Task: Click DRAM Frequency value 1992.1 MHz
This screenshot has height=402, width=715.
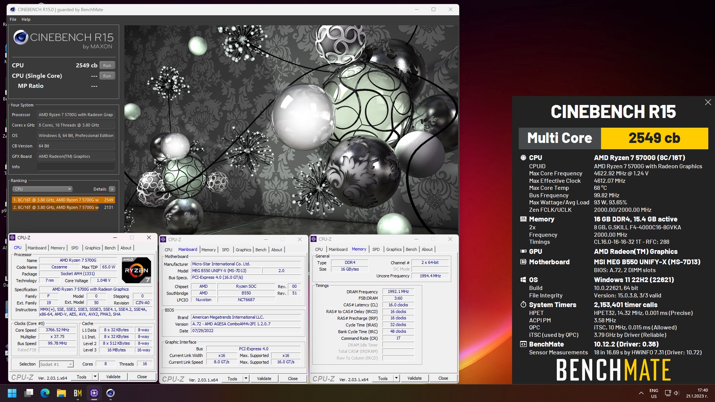Action: (x=398, y=292)
